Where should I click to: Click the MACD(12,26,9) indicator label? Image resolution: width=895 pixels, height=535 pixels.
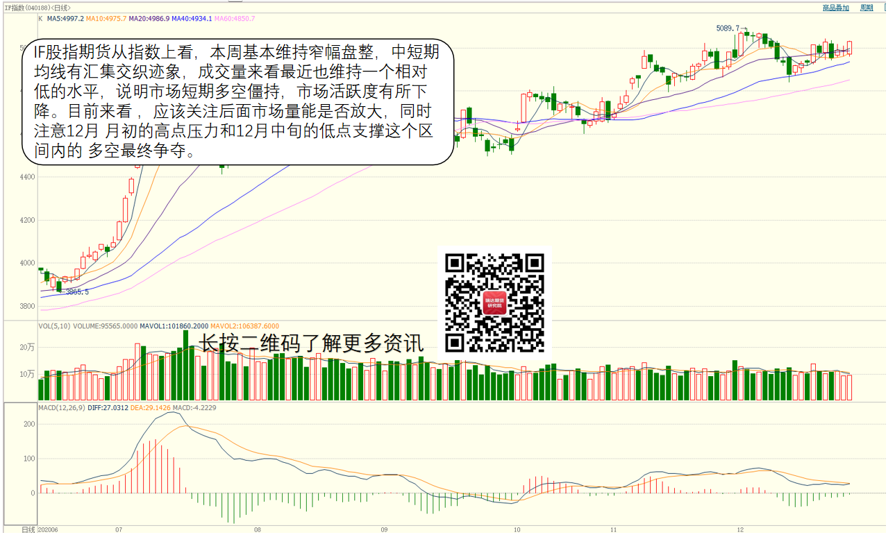click(61, 408)
